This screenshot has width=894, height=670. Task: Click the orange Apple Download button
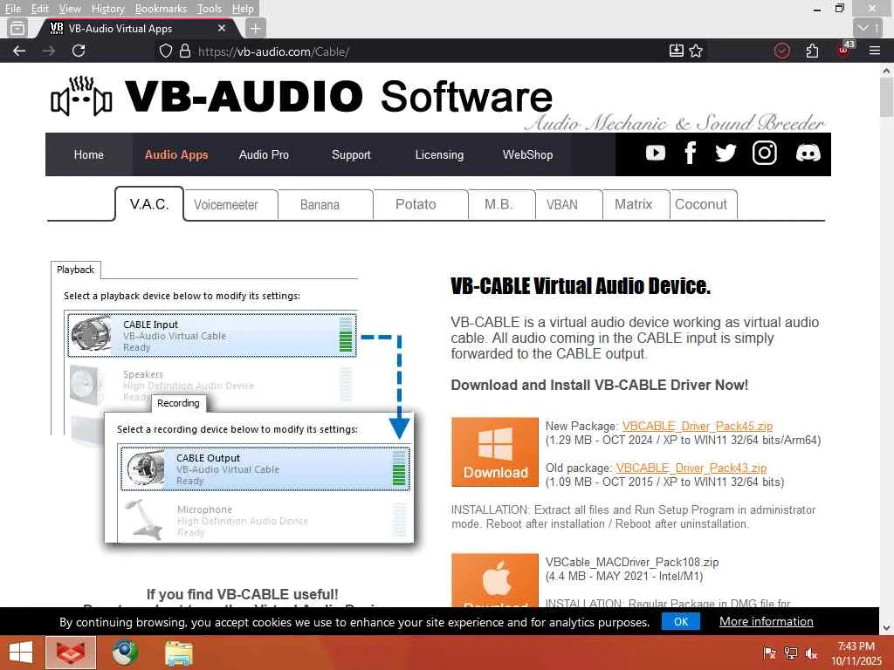(x=495, y=580)
